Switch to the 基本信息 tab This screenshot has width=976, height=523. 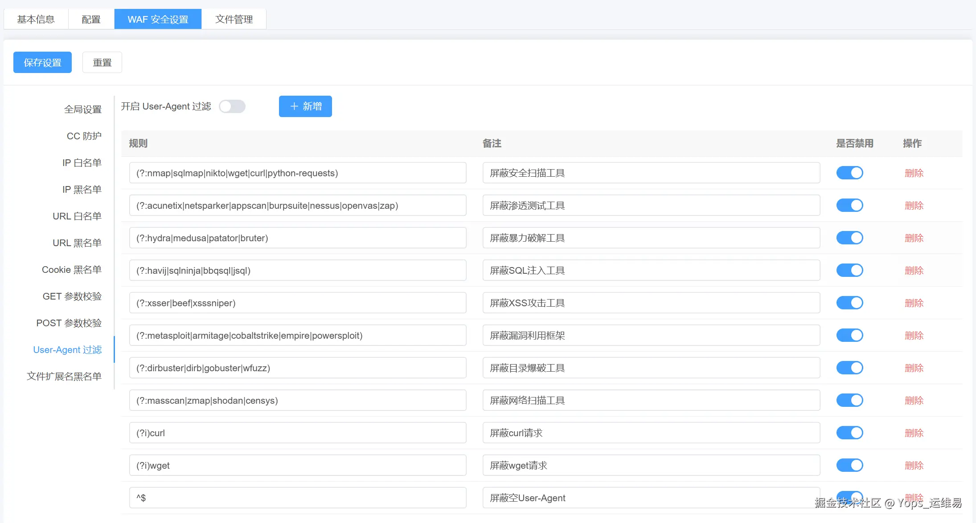coord(36,19)
